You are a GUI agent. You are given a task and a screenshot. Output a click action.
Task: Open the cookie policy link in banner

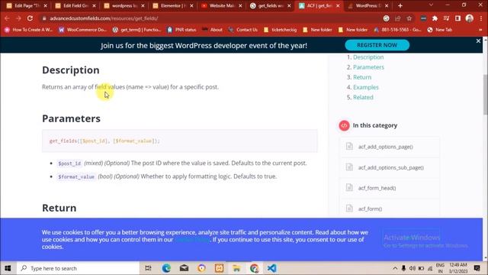tap(192, 239)
